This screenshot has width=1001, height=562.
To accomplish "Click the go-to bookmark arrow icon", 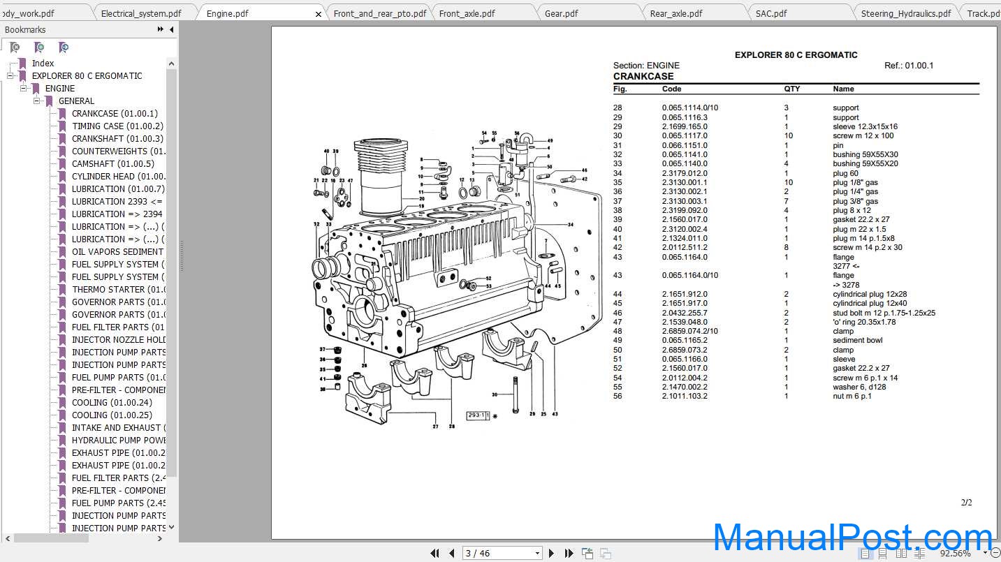I will 64,47.
